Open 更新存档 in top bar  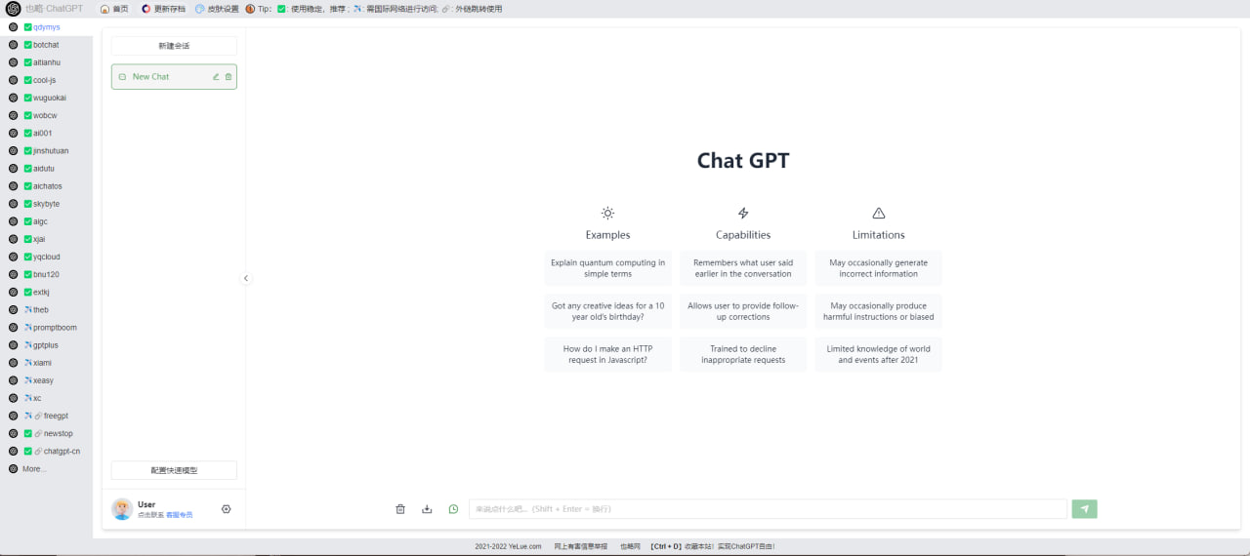163,9
